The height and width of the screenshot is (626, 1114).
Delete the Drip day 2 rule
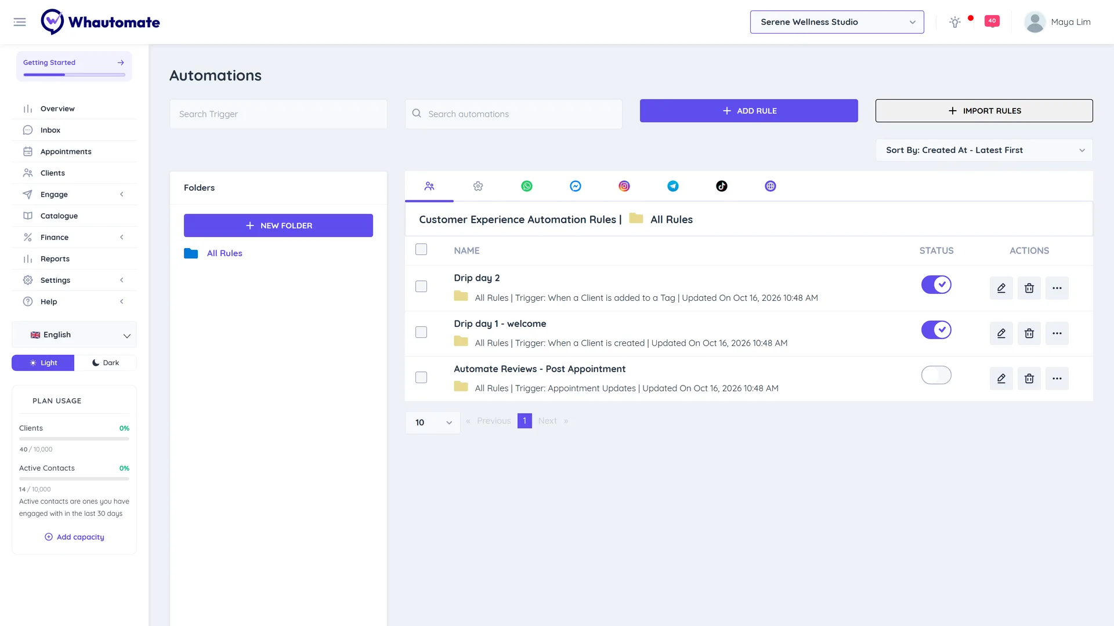(1029, 288)
